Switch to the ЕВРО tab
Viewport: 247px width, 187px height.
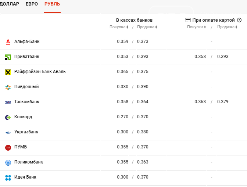pos(32,4)
